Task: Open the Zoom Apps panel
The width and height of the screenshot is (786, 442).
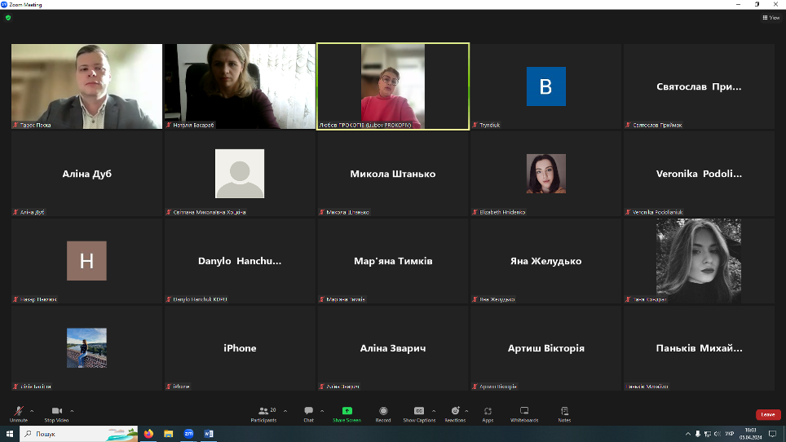Action: [x=488, y=411]
